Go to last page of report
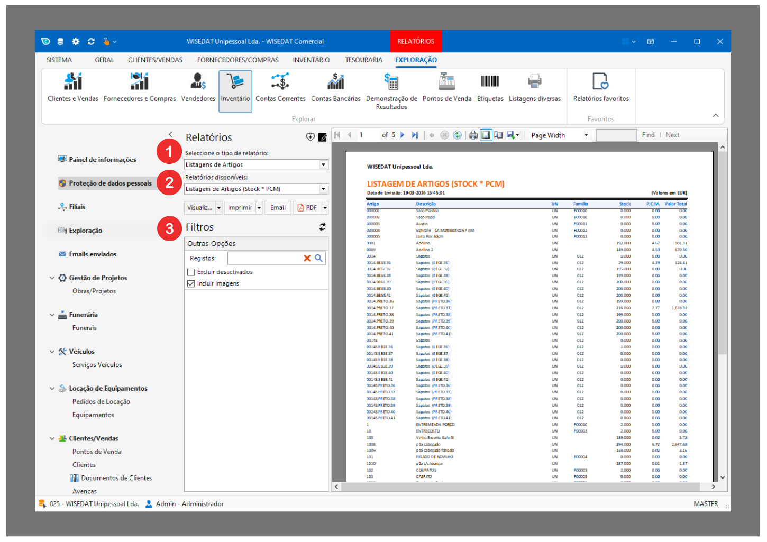Image resolution: width=767 pixels, height=542 pixels. [415, 135]
